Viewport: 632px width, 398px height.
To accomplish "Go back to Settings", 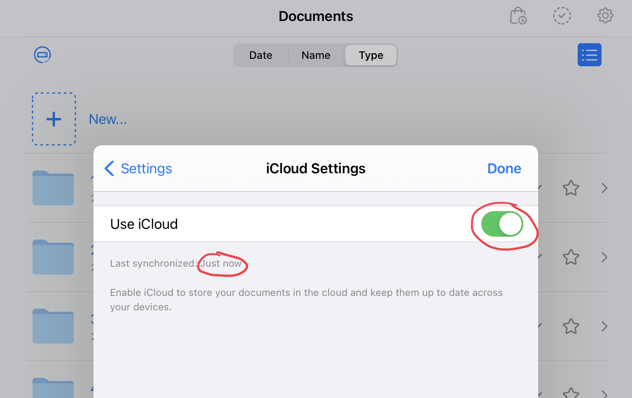I will (x=138, y=168).
